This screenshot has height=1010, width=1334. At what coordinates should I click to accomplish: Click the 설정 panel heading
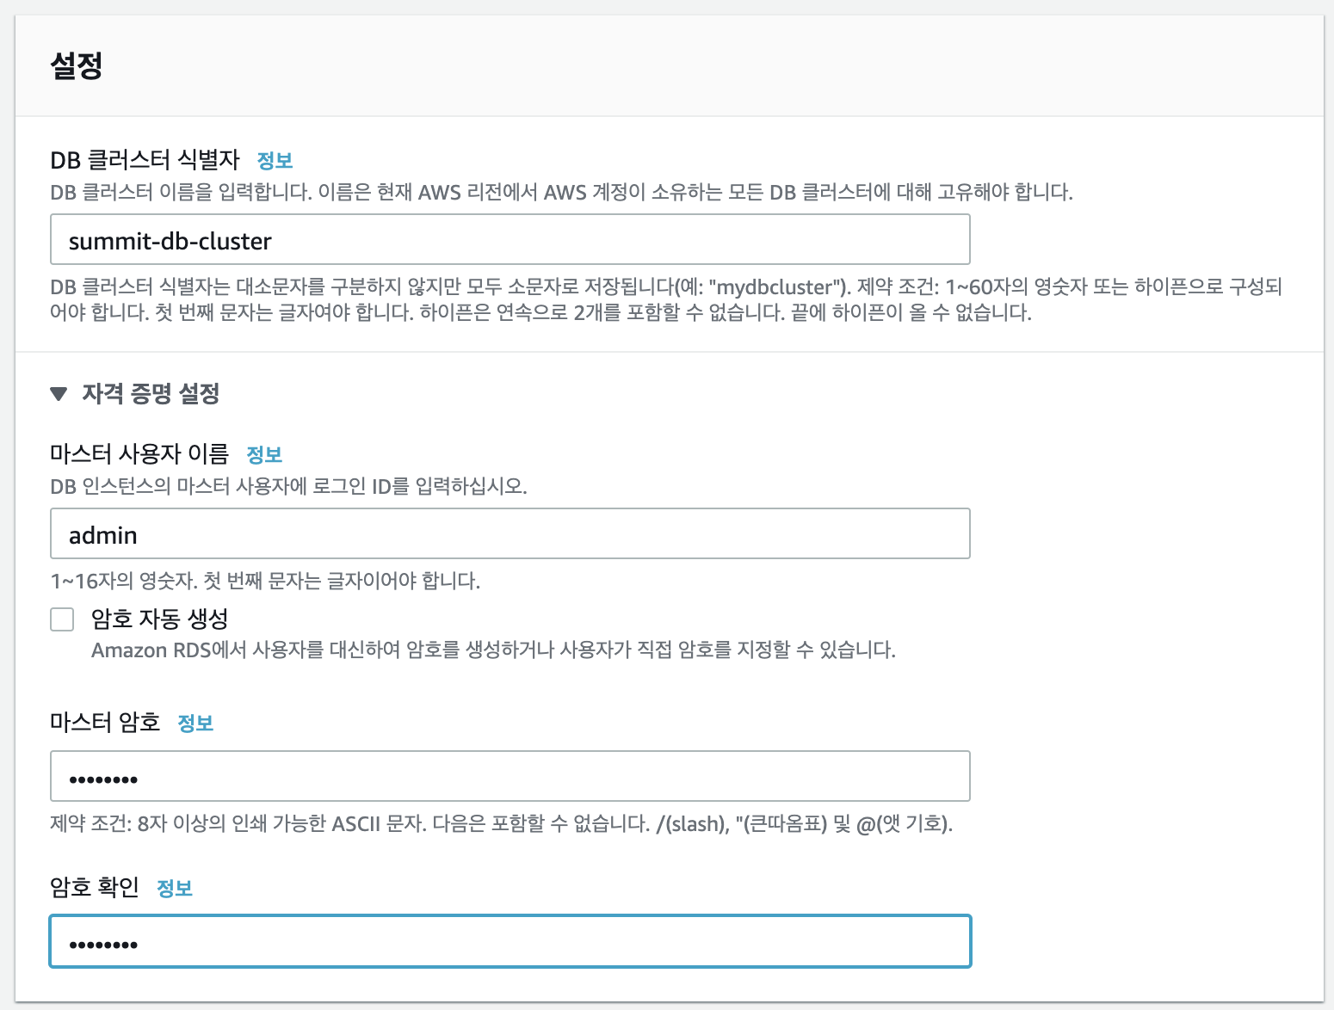click(x=77, y=65)
